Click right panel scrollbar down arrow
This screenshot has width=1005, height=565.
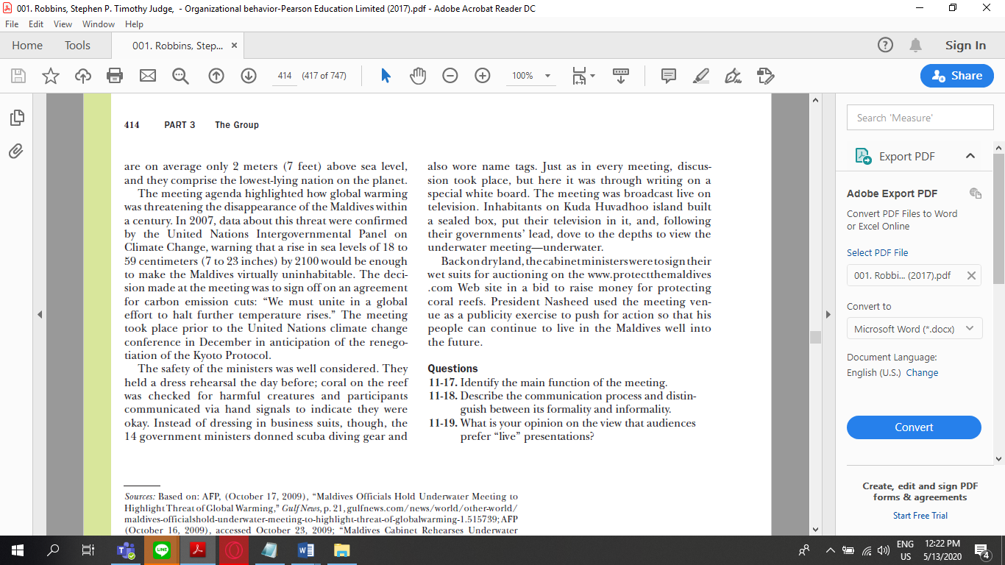click(998, 459)
